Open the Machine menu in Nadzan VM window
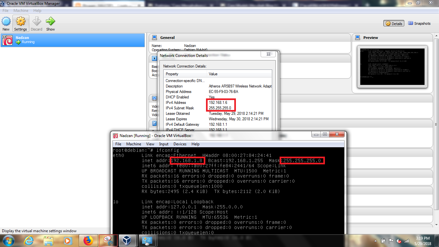The width and height of the screenshot is (439, 247). tap(134, 144)
